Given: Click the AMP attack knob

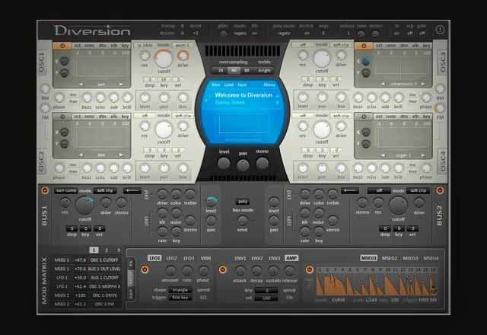Looking at the screenshot, I should coord(240,271).
